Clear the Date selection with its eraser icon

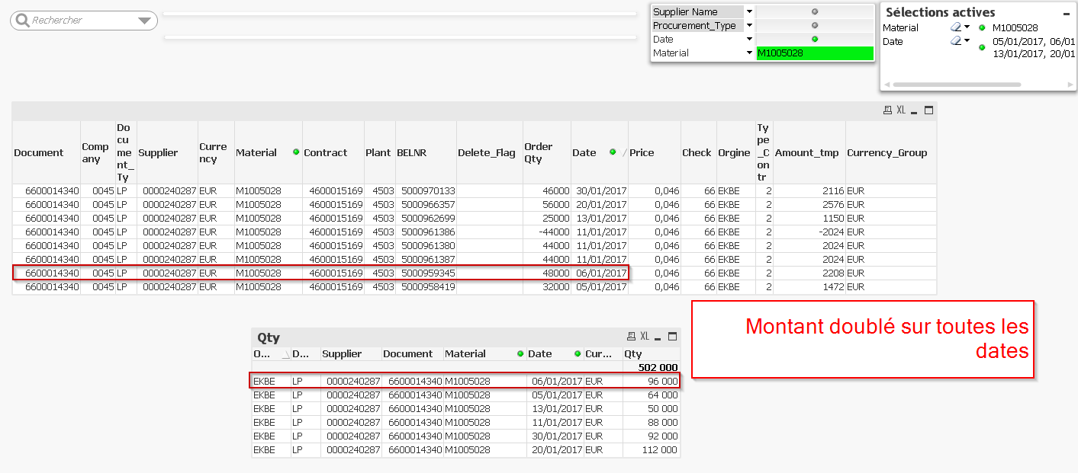click(x=956, y=41)
